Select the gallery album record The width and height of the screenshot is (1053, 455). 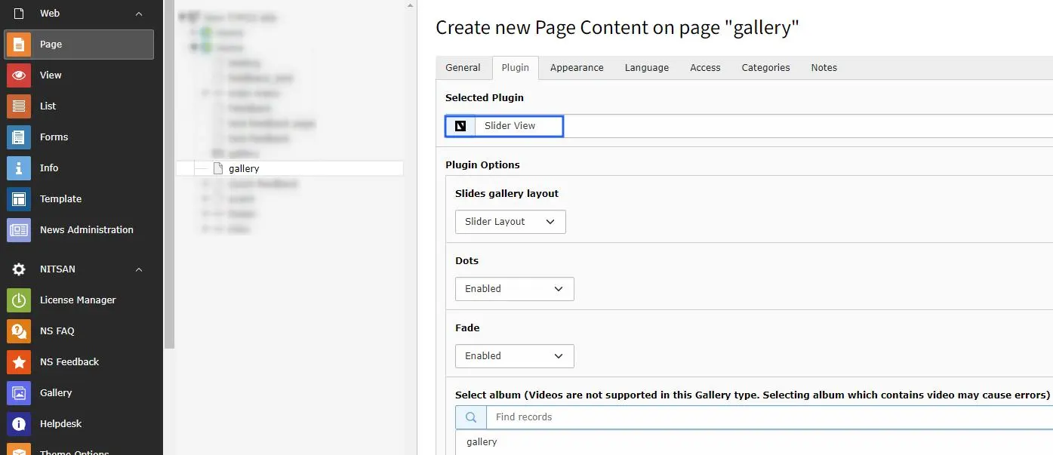click(482, 442)
